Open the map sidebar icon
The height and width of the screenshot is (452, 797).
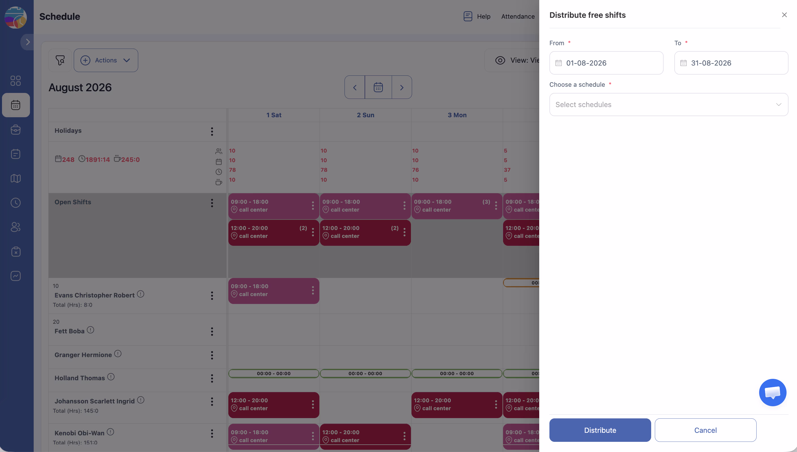16,179
